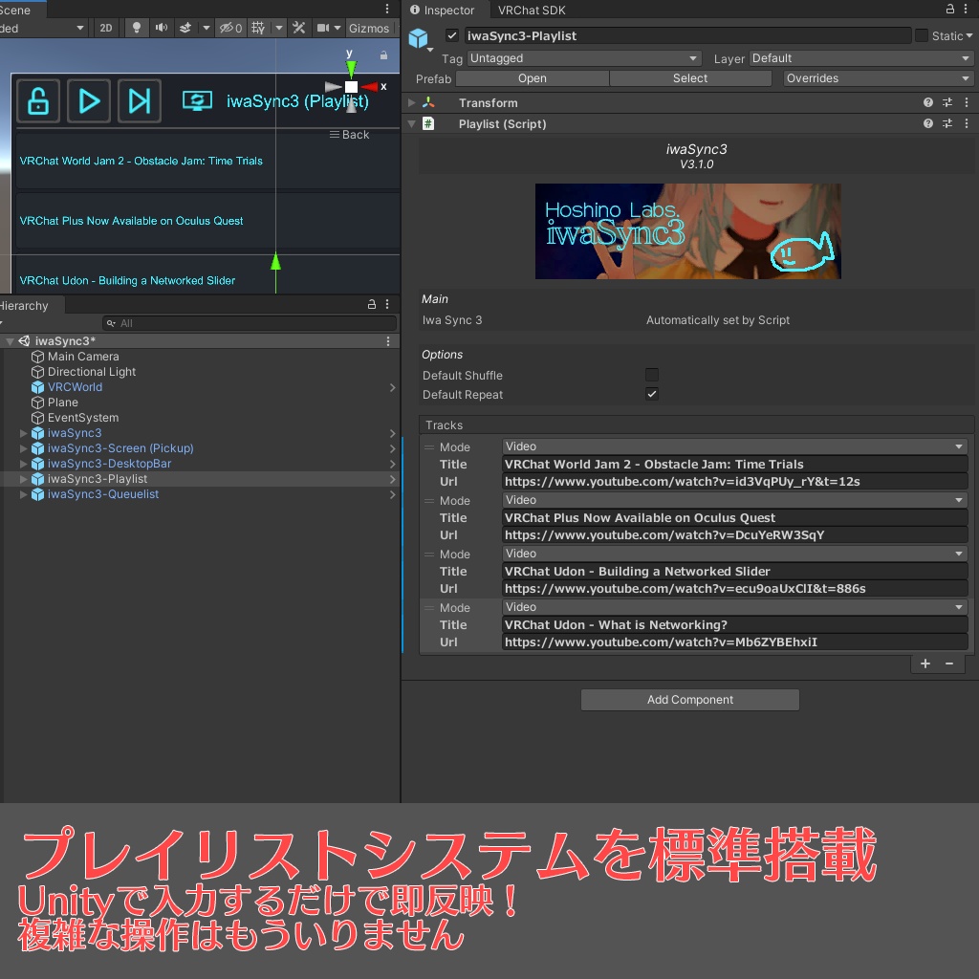Add a new track with plus button
Viewport: 979px width, 979px height.
tap(925, 664)
